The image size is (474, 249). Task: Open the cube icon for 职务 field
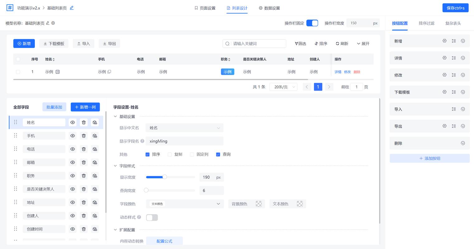[95, 176]
